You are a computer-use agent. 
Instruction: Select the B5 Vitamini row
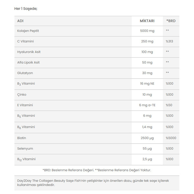[97, 116]
